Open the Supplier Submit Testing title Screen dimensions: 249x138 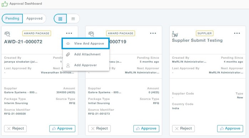(x=197, y=40)
